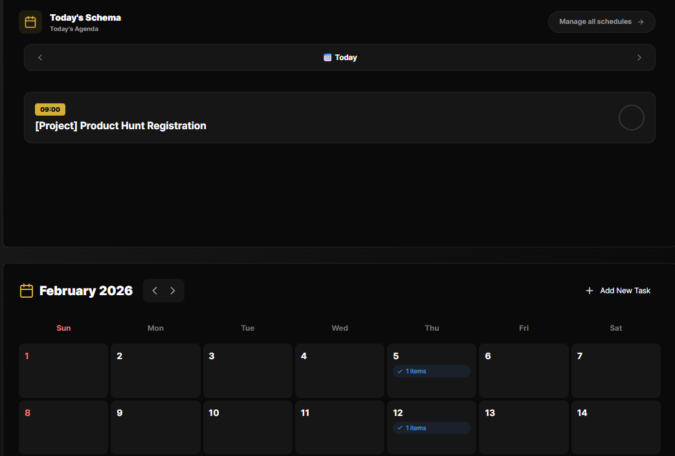Open Manage all schedules

601,21
